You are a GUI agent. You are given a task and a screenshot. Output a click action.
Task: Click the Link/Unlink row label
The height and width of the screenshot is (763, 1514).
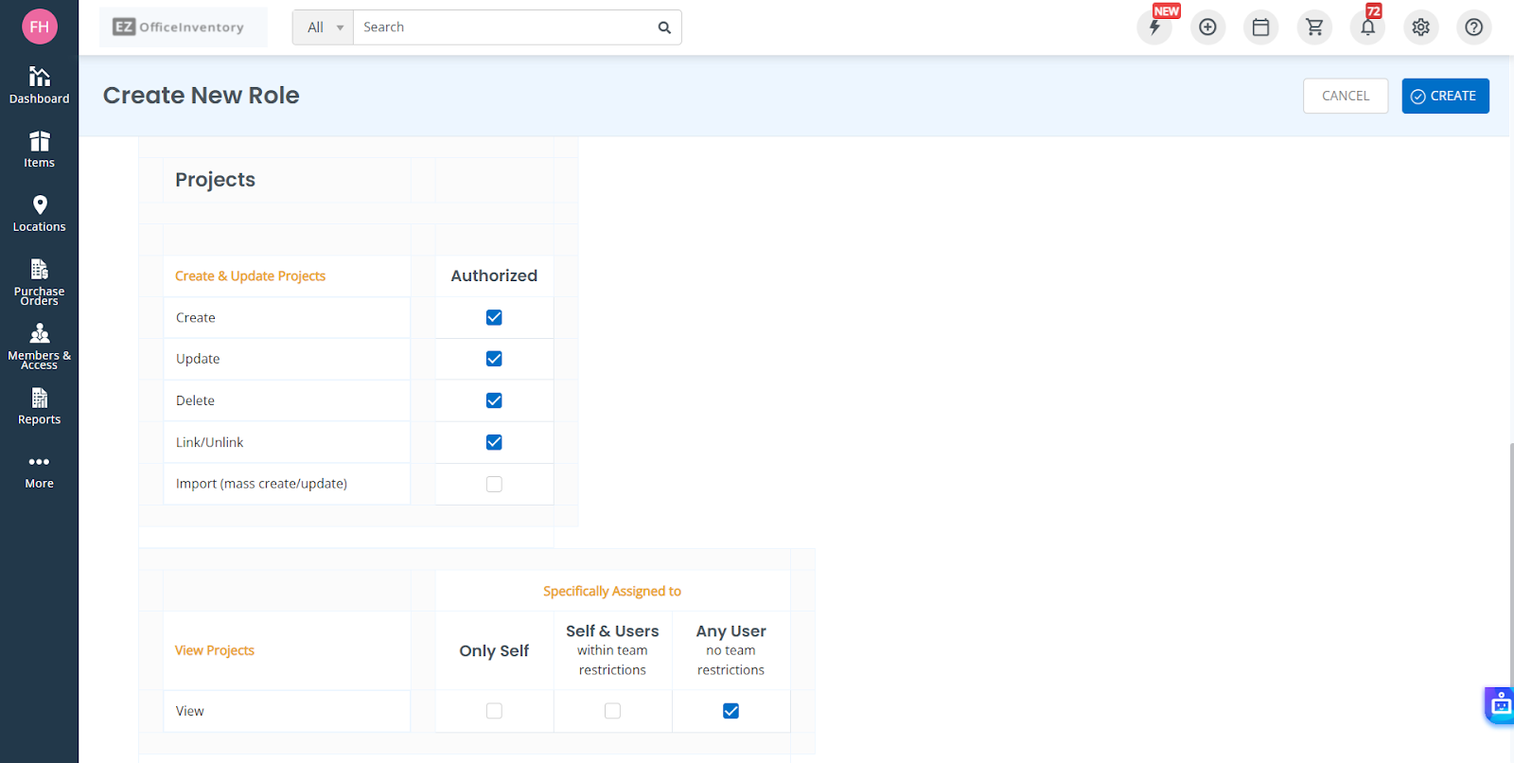click(209, 442)
